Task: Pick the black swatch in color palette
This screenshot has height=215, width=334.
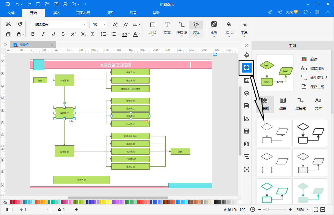Action: 215,202
